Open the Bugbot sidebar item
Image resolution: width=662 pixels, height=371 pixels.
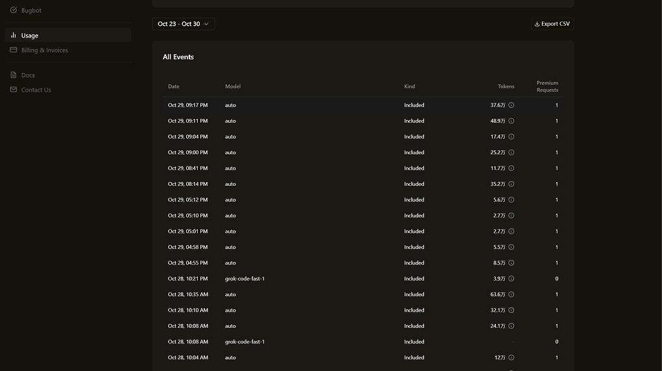coord(67,10)
